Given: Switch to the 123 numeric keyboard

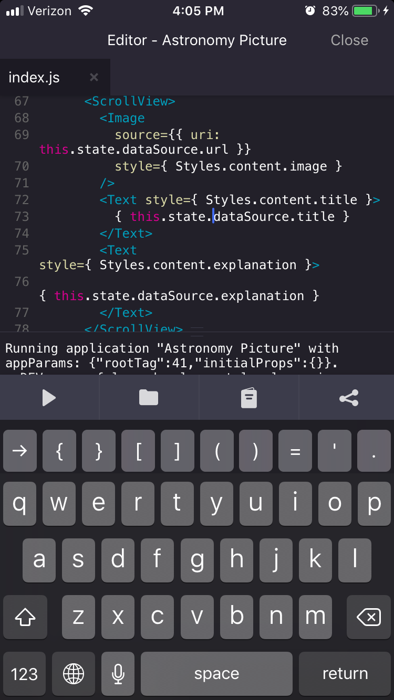Looking at the screenshot, I should pos(25,674).
